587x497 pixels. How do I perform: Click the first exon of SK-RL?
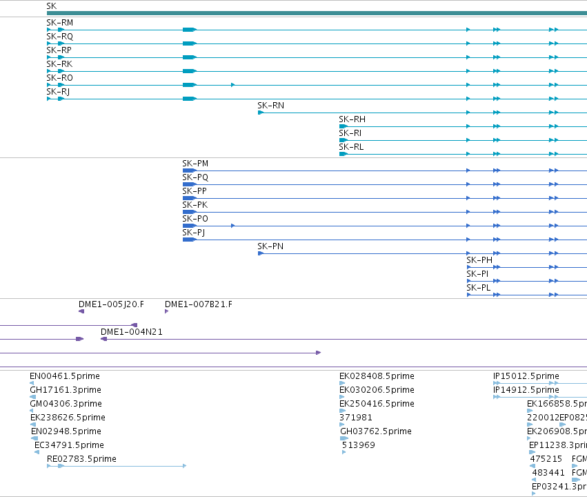tap(343, 155)
